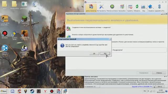Screen dimensions: 168x94
Task: Expand the Вид dropdown arrow
Action: pos(146,8)
